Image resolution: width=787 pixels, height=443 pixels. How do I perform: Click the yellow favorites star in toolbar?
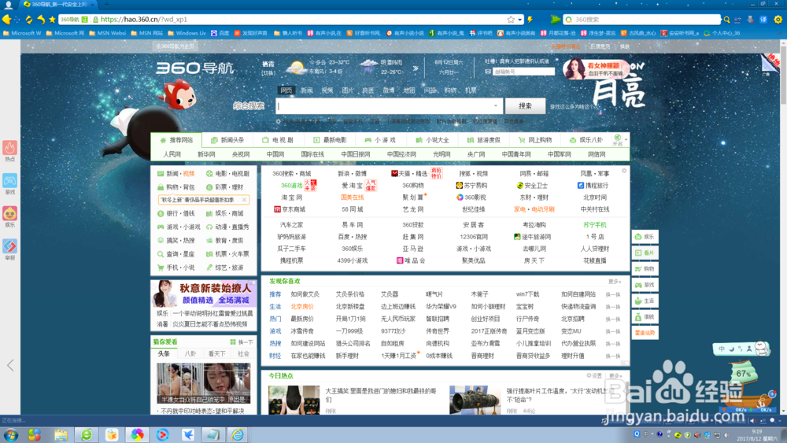click(x=52, y=20)
